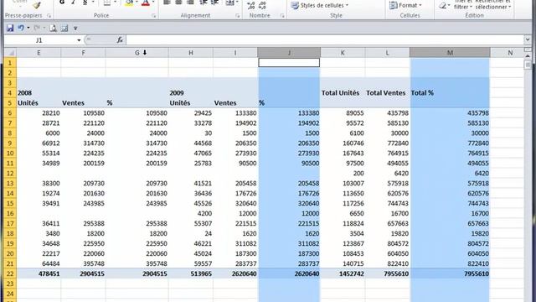Image resolution: width=536 pixels, height=302 pixels.
Task: Select row 12 header
Action: (10, 174)
